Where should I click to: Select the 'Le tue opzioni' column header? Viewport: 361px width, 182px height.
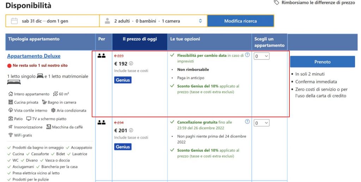[x=185, y=39]
